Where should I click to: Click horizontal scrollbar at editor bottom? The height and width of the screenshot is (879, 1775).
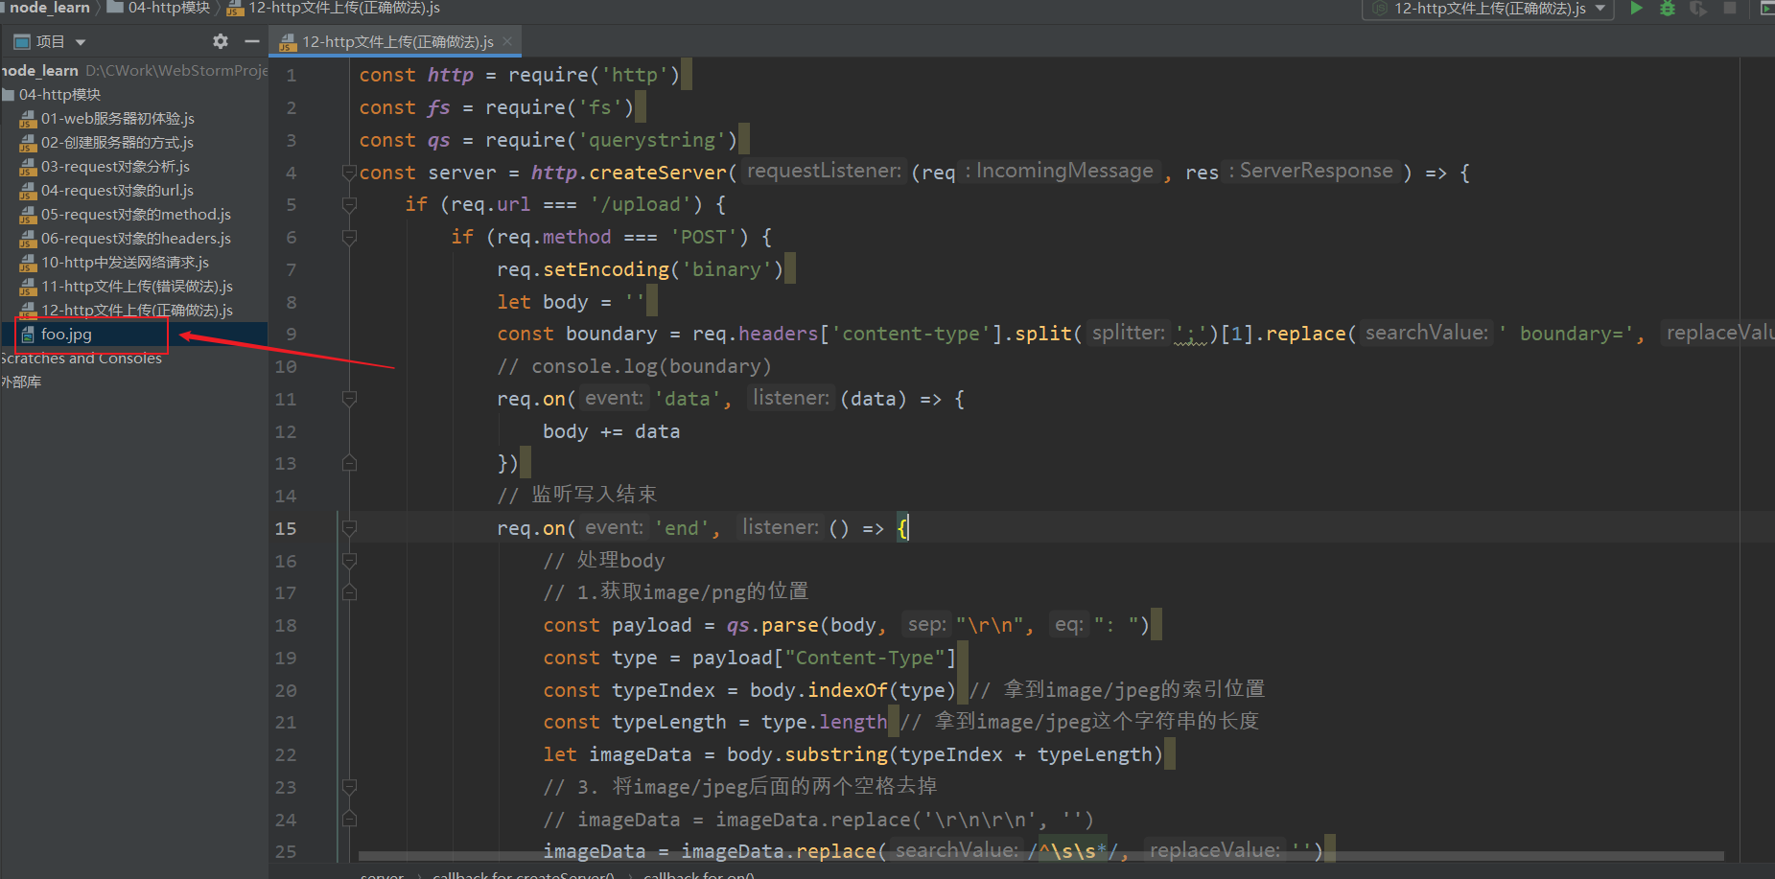point(1040,856)
